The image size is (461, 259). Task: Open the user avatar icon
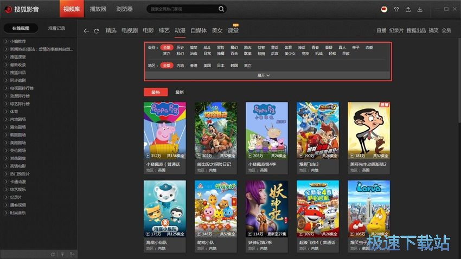[384, 9]
